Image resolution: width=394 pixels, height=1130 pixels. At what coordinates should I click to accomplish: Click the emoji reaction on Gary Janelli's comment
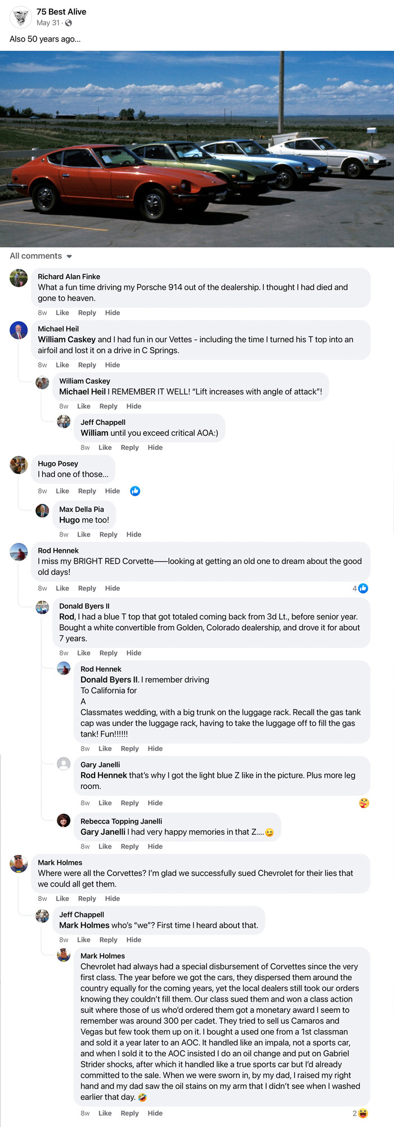(364, 803)
